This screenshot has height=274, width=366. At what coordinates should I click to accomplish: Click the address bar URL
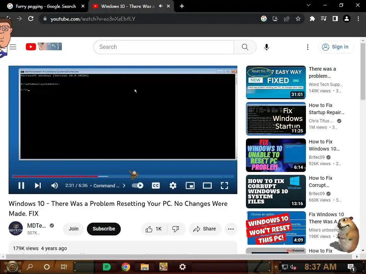(x=93, y=19)
